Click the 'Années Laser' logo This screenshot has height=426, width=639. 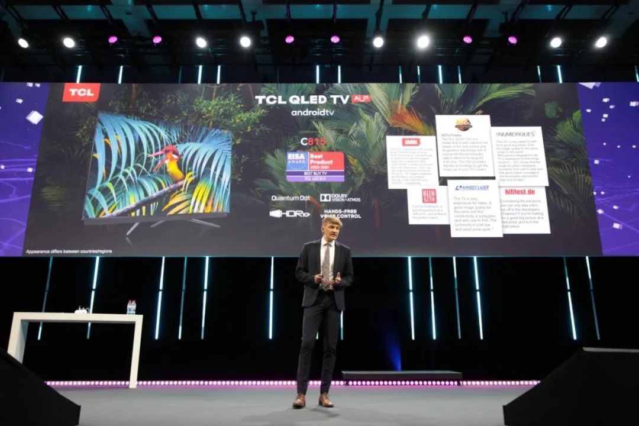pos(472,188)
